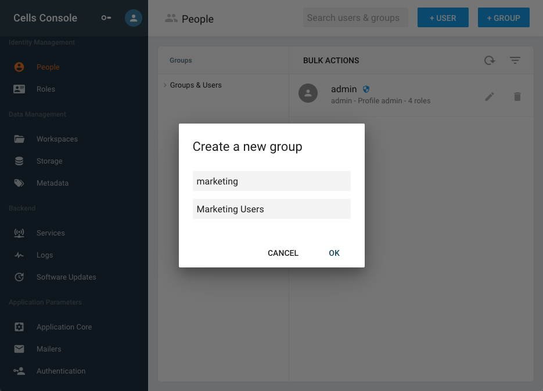
Task: Expand the Groups & Users tree node
Action: (x=165, y=85)
